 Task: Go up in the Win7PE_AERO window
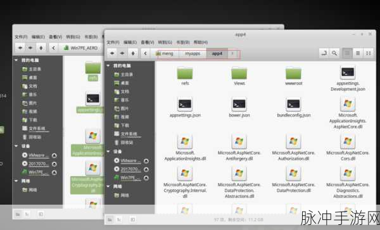[41, 48]
